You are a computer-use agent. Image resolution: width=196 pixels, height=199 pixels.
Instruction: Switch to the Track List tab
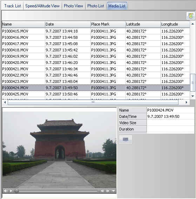tap(13, 6)
